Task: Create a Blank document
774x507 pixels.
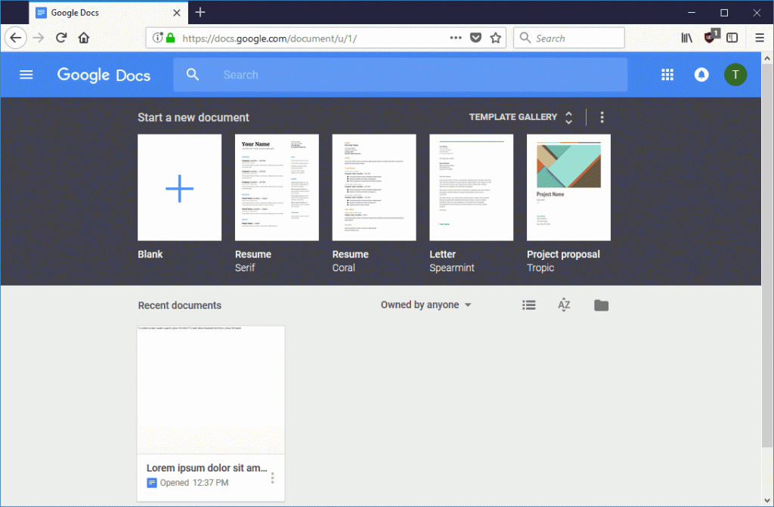Action: [180, 187]
